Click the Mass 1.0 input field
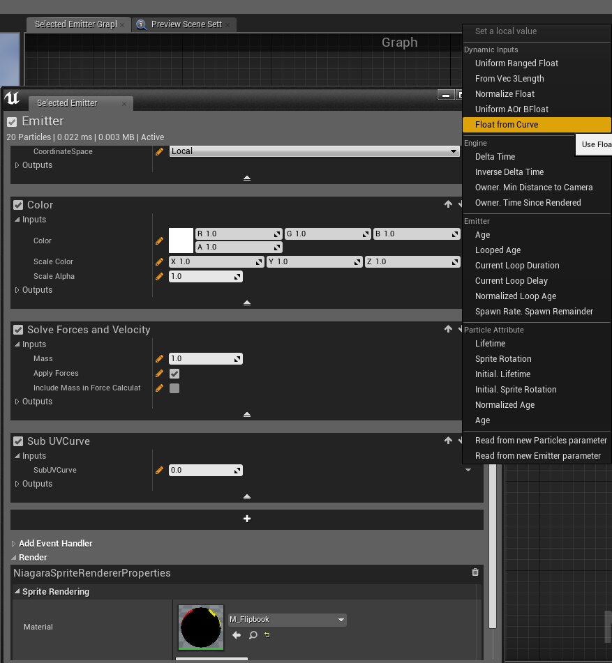 click(206, 359)
